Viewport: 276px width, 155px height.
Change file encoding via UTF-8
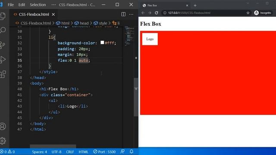(56, 152)
